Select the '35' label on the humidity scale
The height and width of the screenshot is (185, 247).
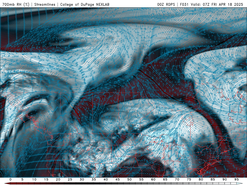click(94, 179)
